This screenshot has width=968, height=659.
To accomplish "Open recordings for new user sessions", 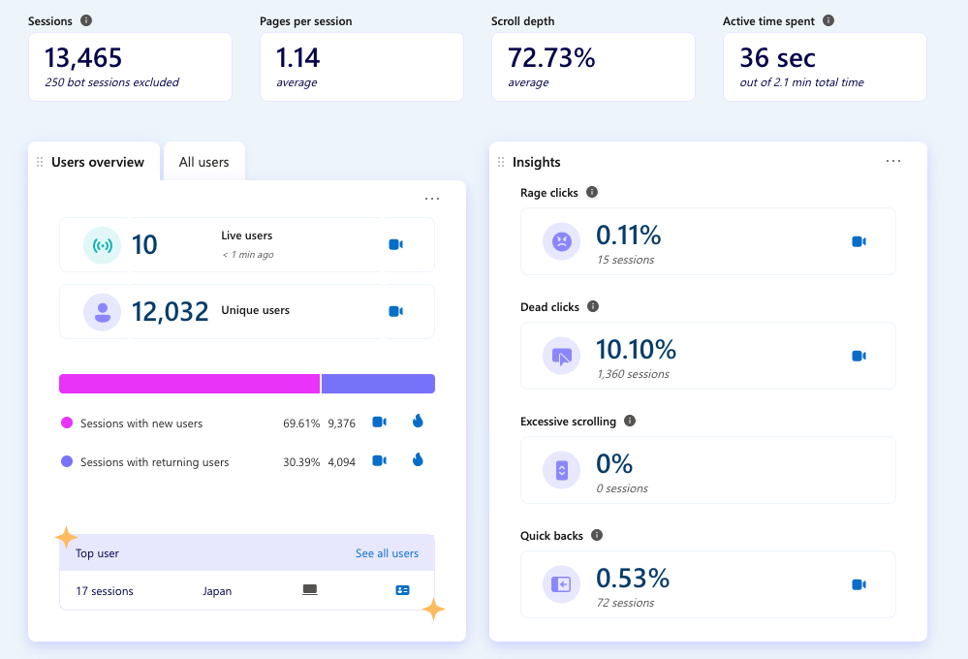I will click(380, 422).
